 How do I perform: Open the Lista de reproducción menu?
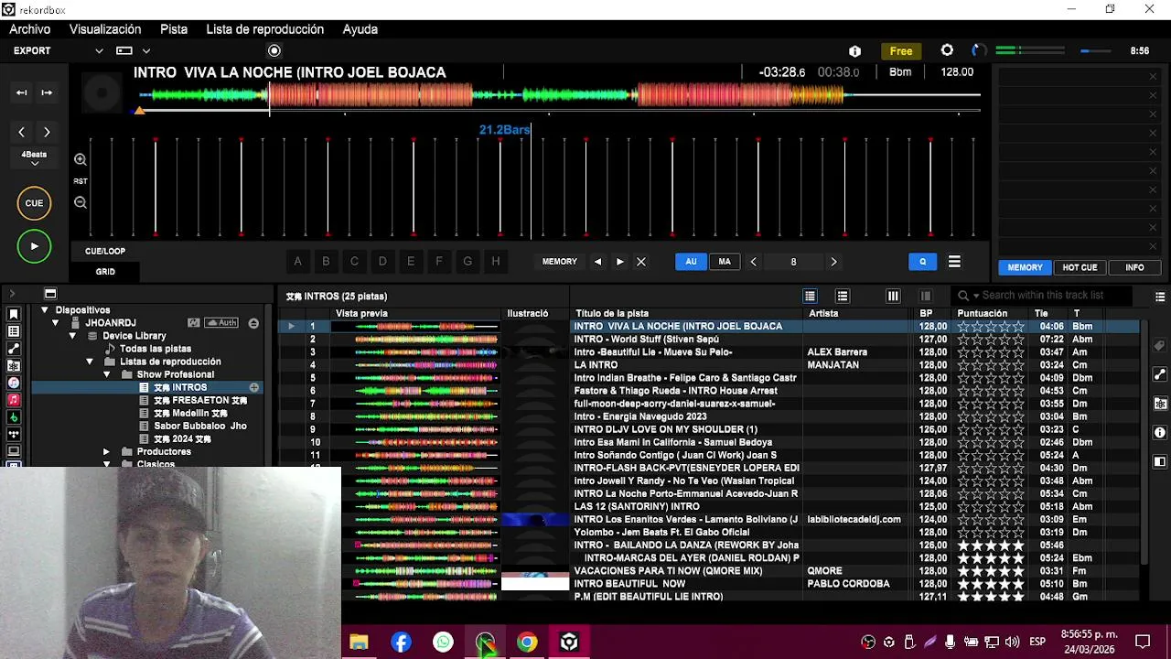265,29
